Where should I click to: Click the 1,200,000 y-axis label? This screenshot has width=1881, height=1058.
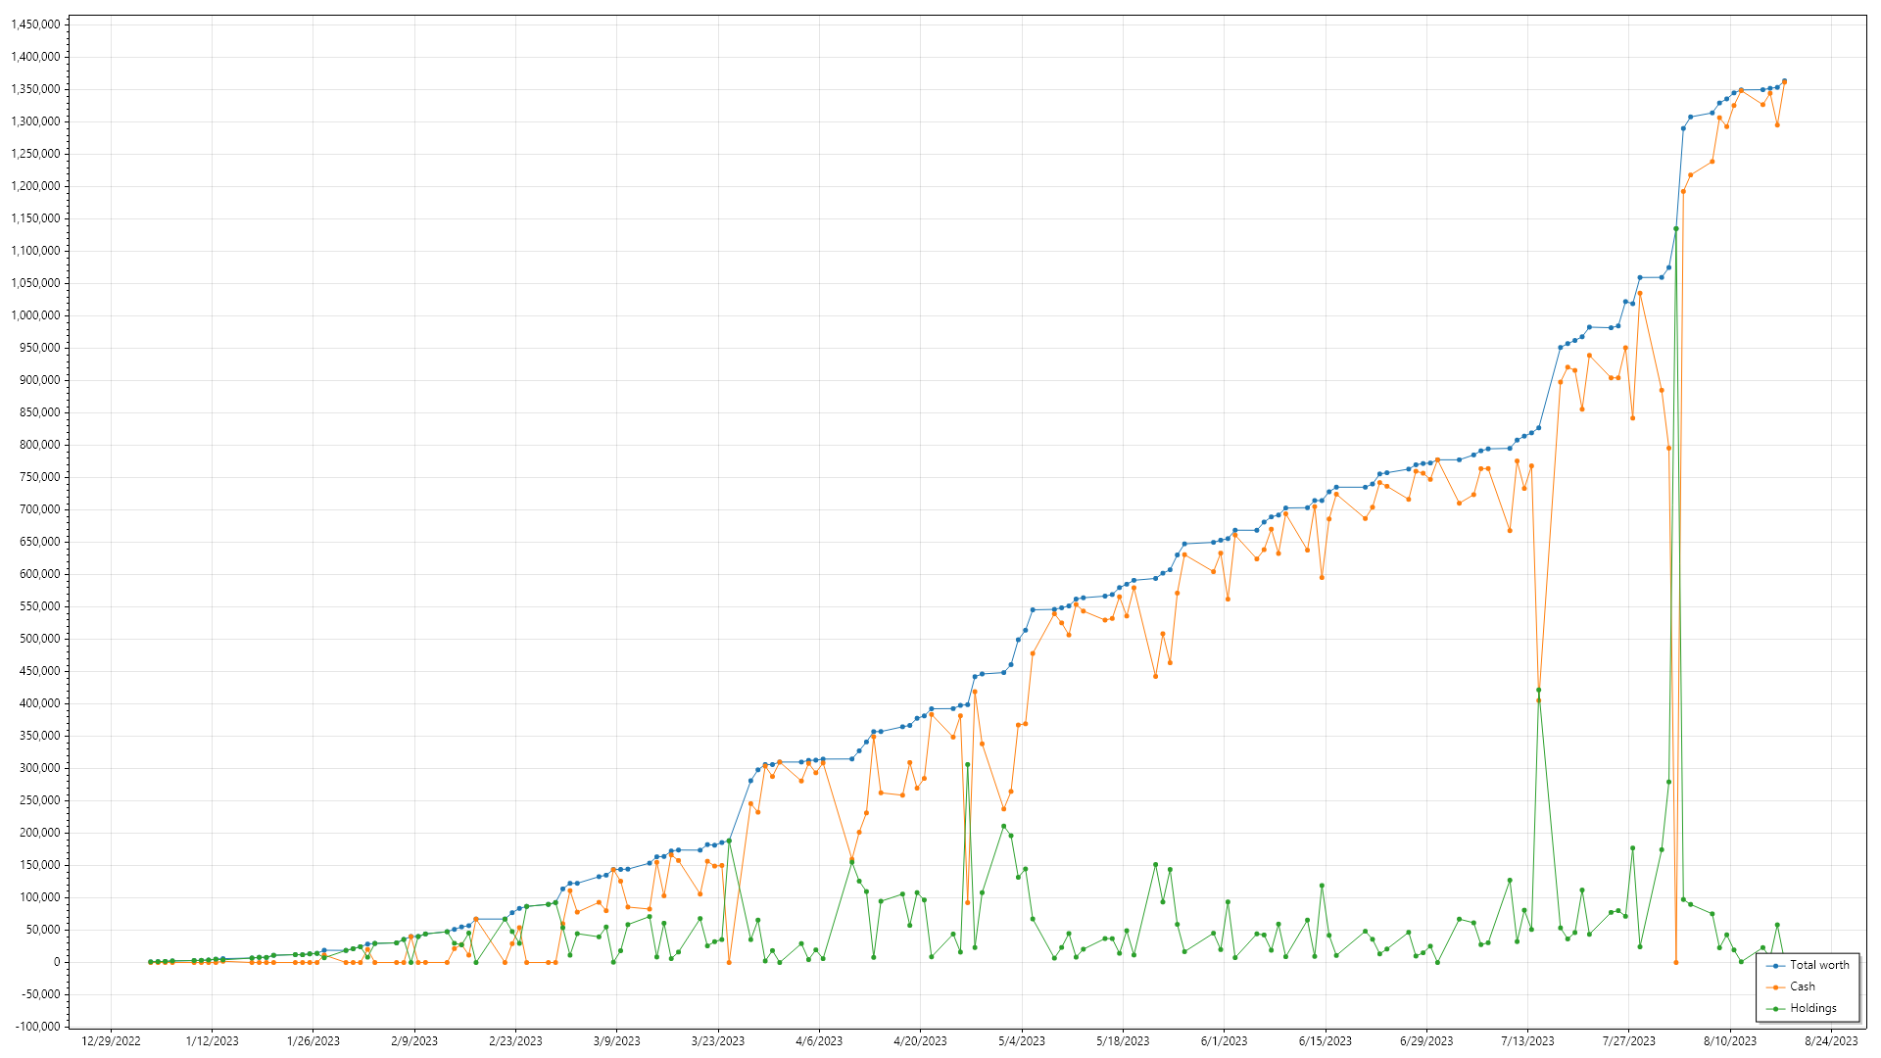coord(35,186)
